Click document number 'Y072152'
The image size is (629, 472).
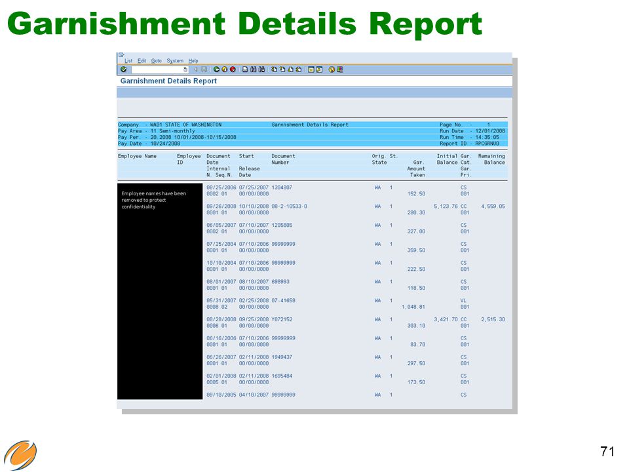pos(282,319)
